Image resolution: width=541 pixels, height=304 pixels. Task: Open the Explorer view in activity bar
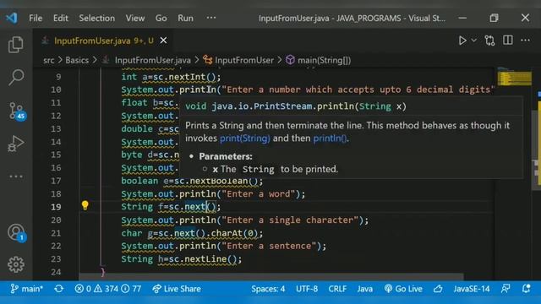[16, 45]
